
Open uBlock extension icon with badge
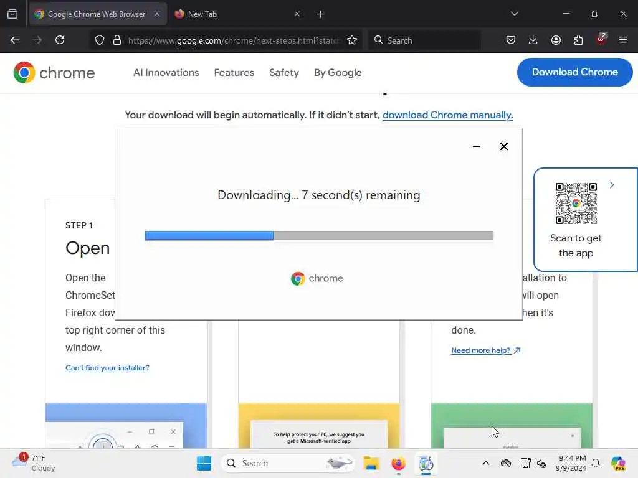(601, 39)
